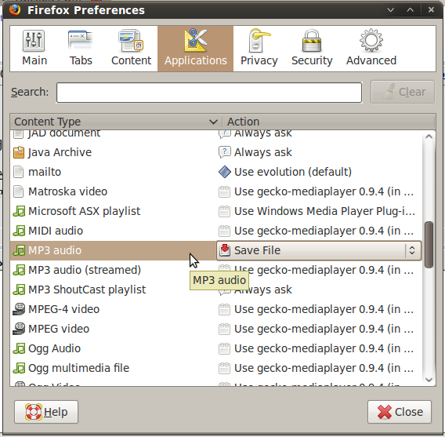Select the Applications tab
This screenshot has height=437, width=445.
pos(196,49)
